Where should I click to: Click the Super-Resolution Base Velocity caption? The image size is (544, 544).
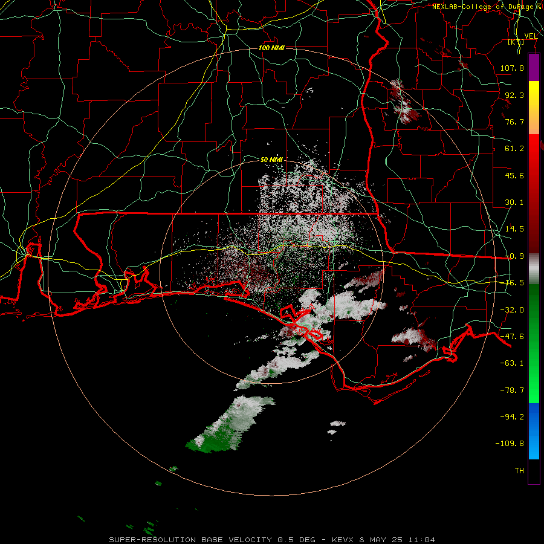click(271, 540)
